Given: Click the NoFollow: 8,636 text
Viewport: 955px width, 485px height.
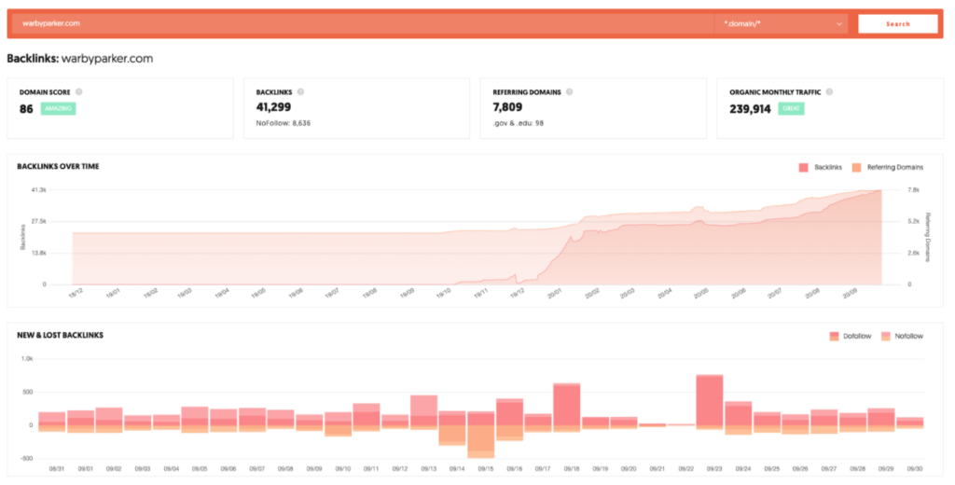Looking at the screenshot, I should [x=284, y=123].
